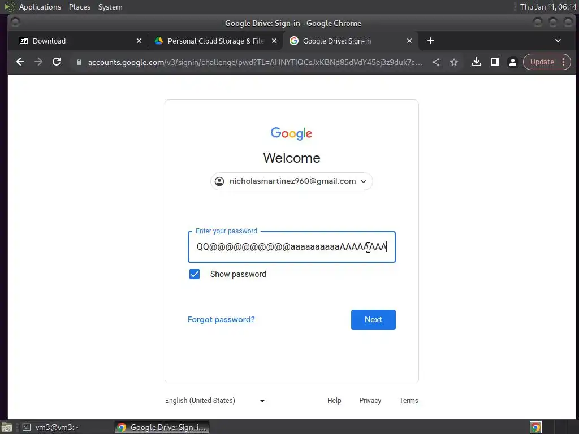
Task: Click the Google logo
Action: (x=291, y=133)
